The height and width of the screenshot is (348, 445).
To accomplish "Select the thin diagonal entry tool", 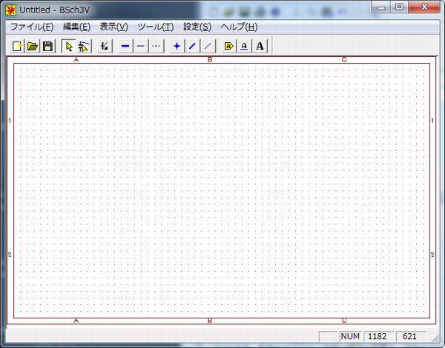I will point(208,46).
